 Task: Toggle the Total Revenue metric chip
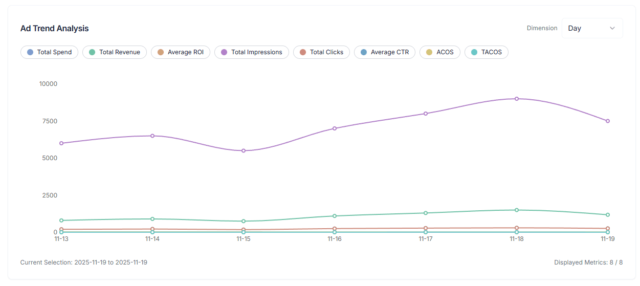click(x=115, y=52)
